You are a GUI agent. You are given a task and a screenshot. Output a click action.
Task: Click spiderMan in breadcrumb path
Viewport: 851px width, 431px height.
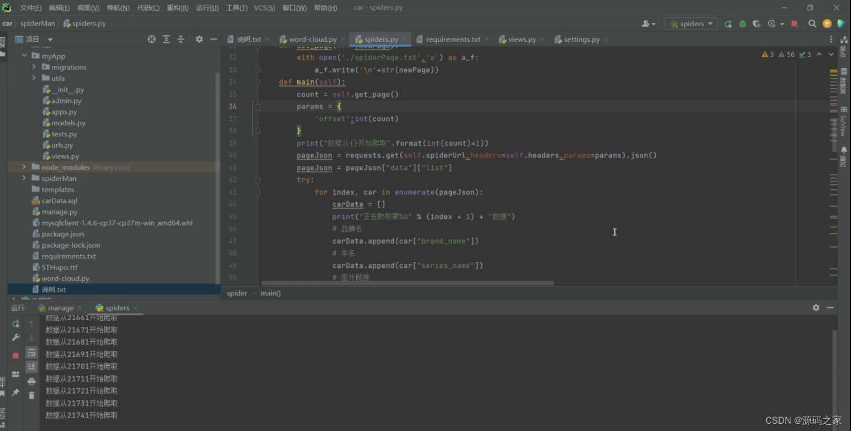37,23
